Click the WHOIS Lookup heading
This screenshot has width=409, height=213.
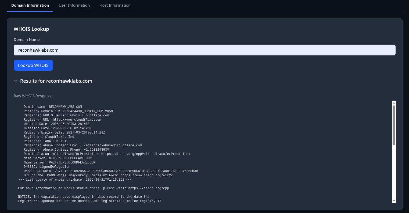coord(31,29)
